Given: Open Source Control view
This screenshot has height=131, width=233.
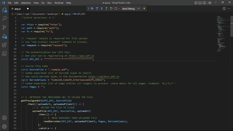Looking at the screenshot, I should click(4, 27).
